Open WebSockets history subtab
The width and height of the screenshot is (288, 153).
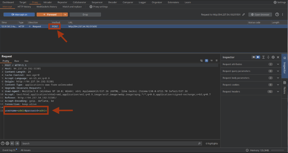(x=47, y=7)
